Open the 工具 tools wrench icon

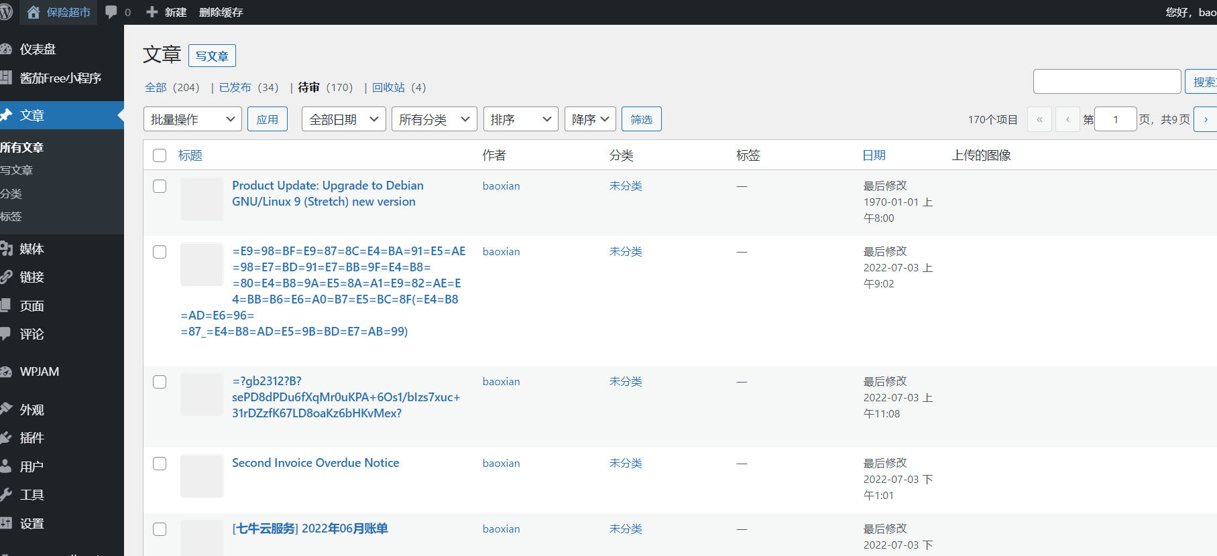tap(6, 494)
